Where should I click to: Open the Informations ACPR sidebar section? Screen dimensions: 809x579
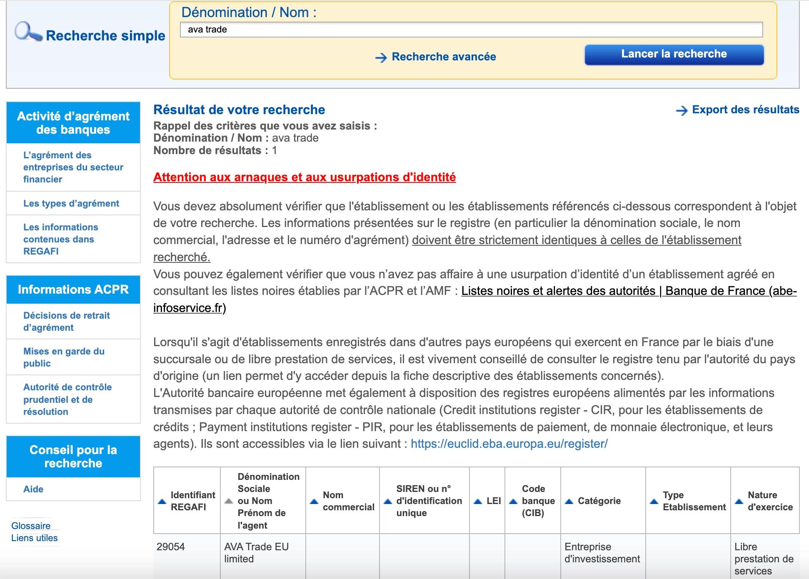(x=73, y=289)
